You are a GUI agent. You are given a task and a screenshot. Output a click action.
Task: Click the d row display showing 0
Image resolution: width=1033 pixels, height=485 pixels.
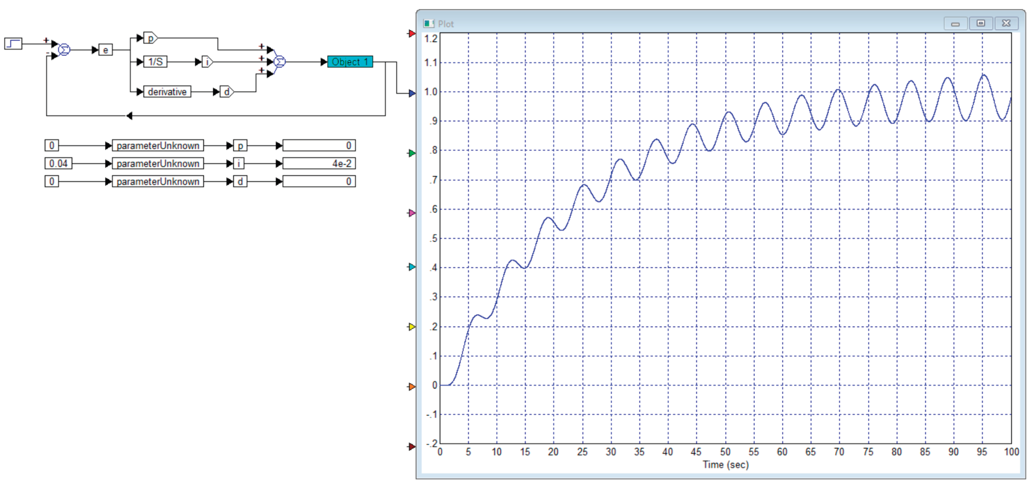[x=319, y=181]
